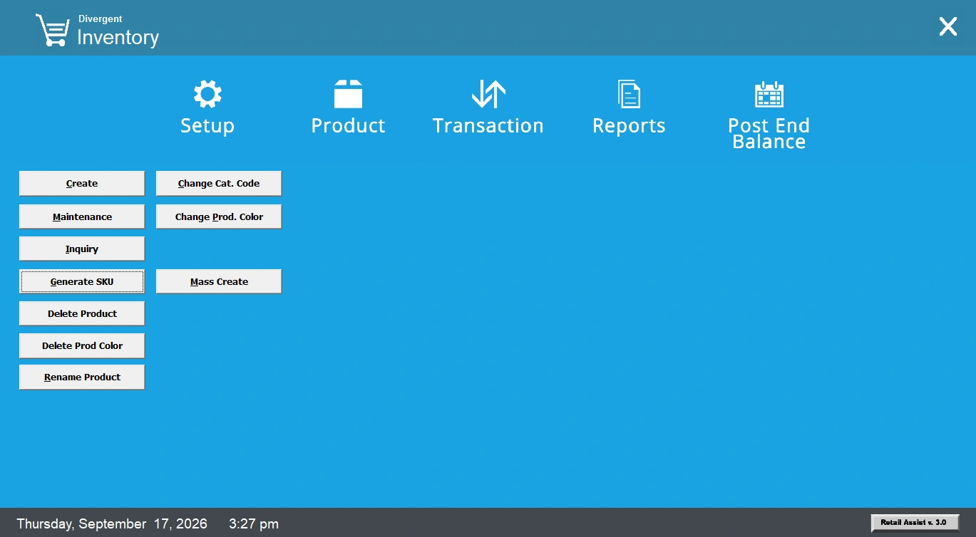Click the Delete Product button
976x537 pixels.
(x=82, y=313)
